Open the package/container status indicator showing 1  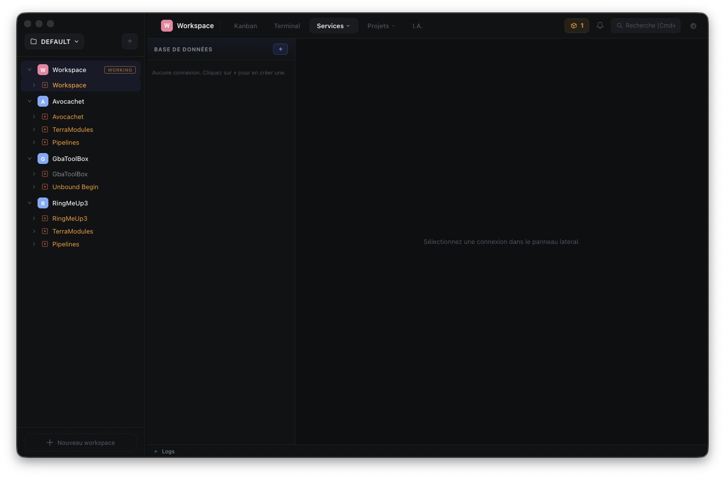(576, 25)
